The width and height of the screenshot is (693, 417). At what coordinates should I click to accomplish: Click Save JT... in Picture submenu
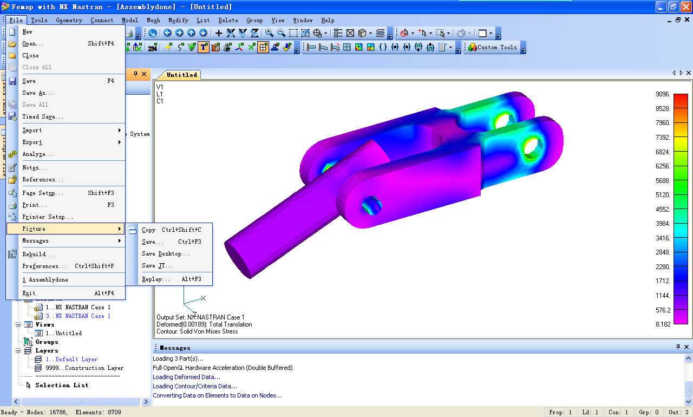click(x=169, y=265)
